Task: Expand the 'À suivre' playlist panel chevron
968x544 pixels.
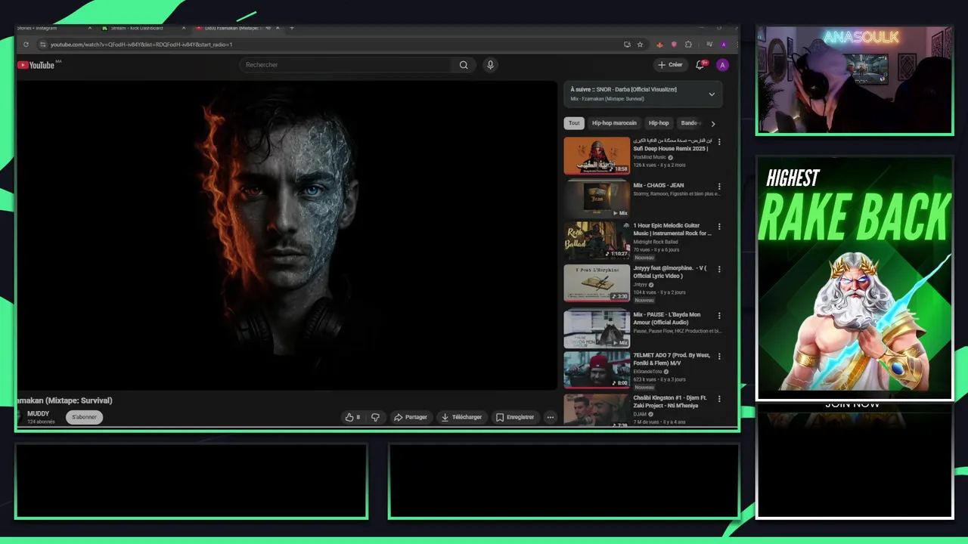Action: (x=711, y=94)
